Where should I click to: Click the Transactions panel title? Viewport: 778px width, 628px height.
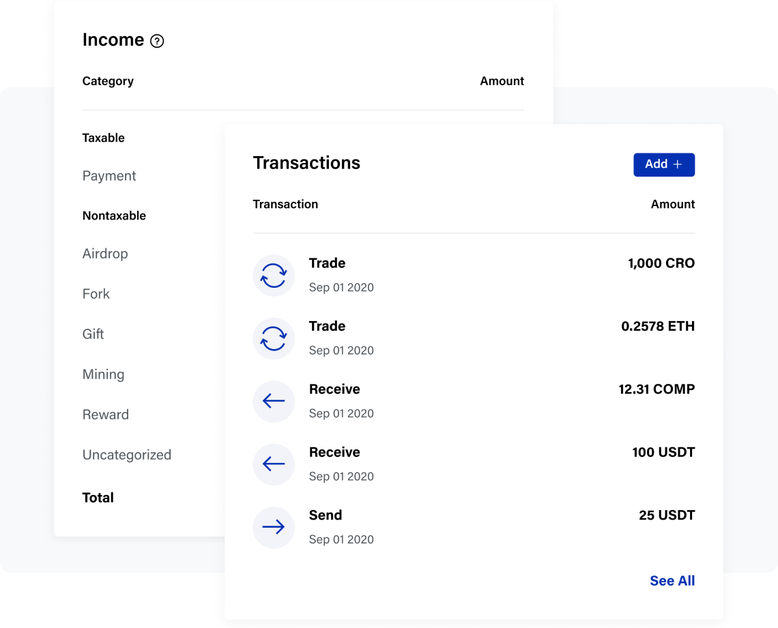pyautogui.click(x=306, y=163)
